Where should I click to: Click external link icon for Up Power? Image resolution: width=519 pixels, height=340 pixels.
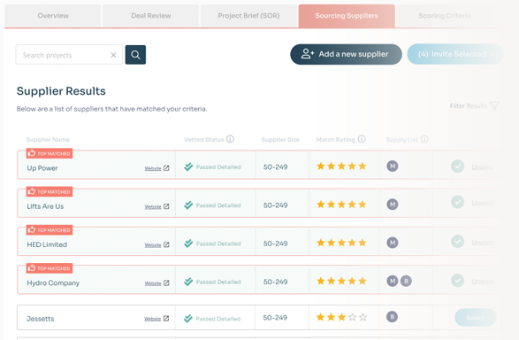click(x=166, y=168)
